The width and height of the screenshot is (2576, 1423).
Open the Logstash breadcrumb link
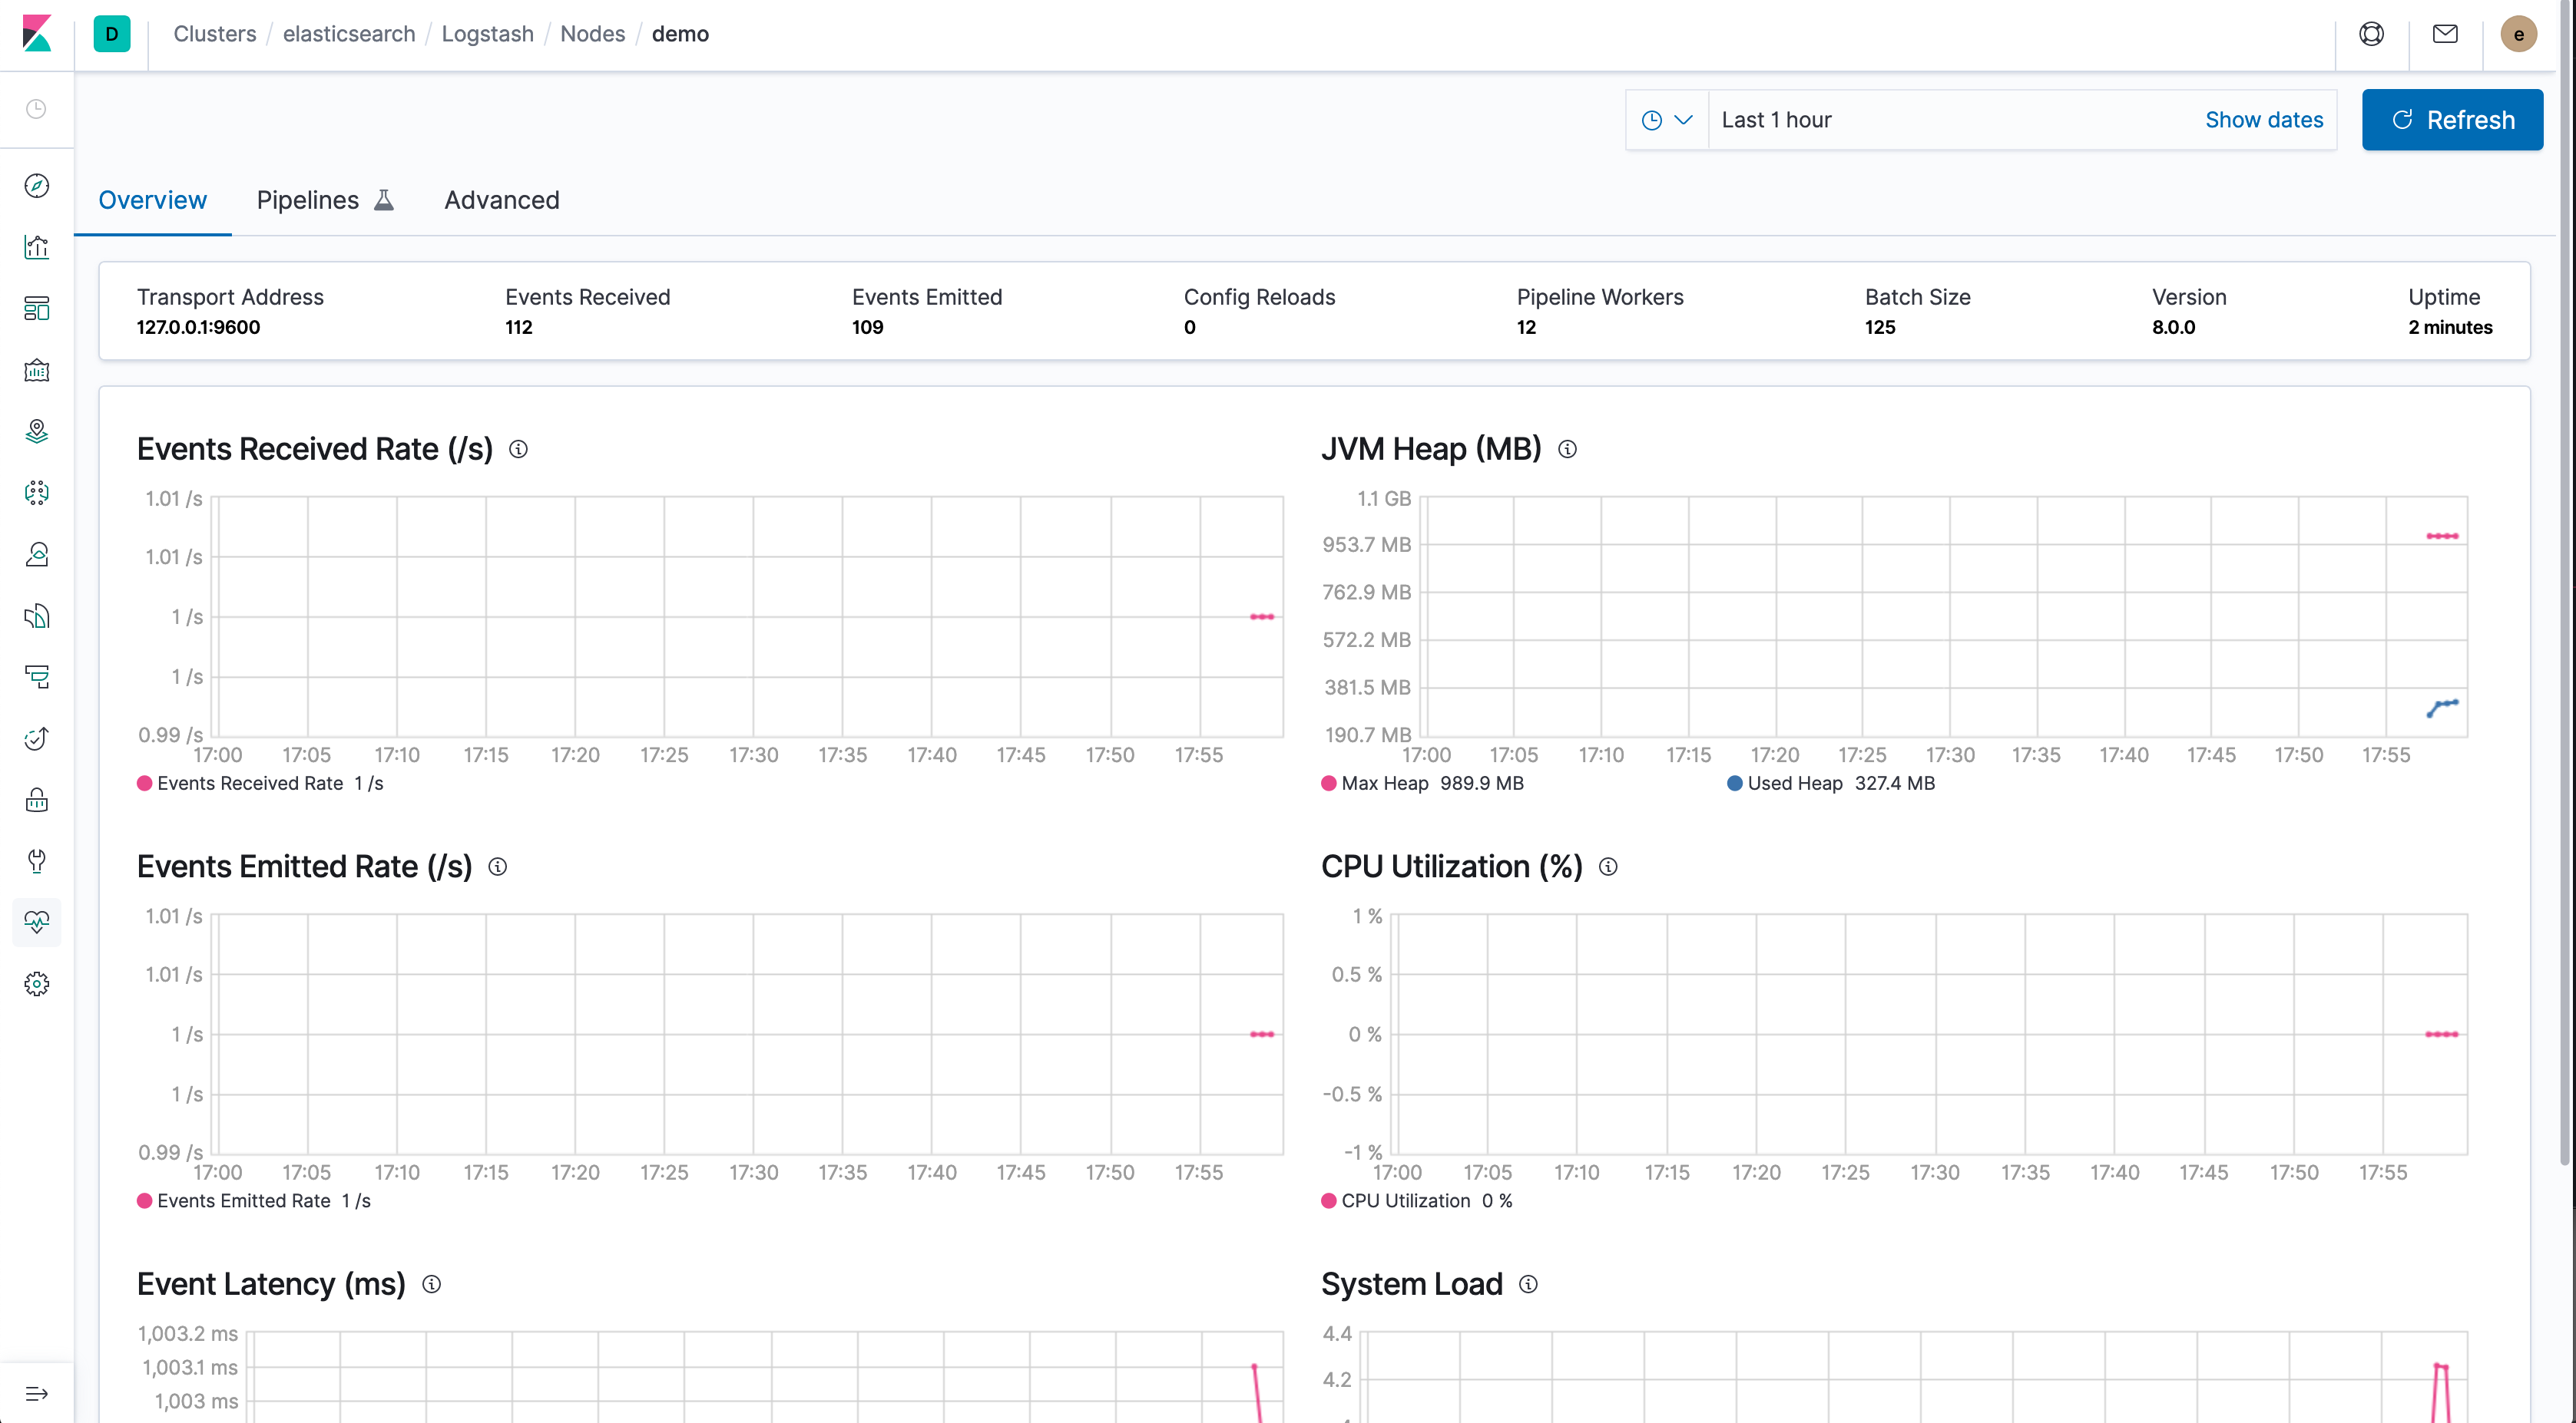(487, 33)
